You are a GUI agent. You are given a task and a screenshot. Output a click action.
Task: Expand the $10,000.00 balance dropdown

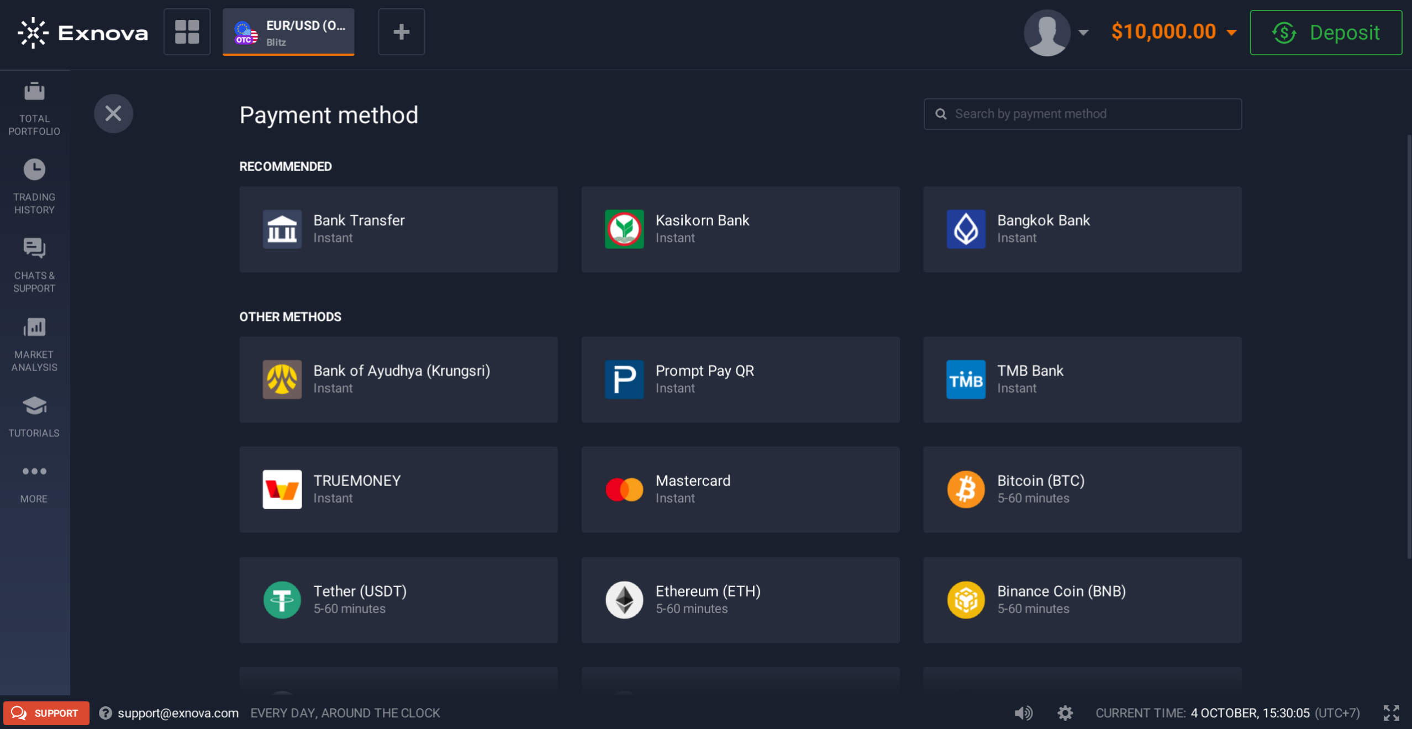(1174, 32)
